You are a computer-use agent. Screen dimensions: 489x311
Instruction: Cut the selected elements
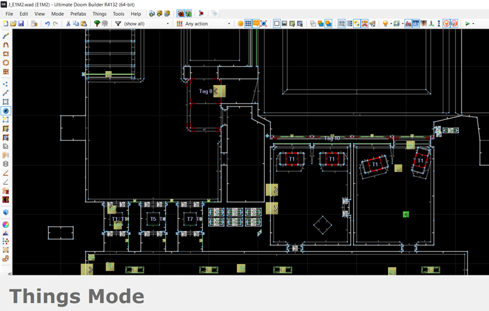pos(68,23)
